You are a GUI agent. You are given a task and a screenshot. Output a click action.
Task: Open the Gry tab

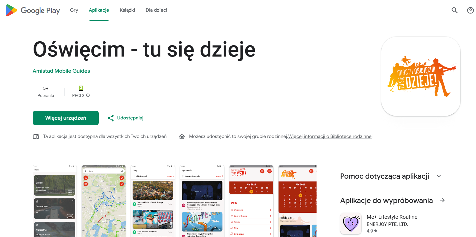[74, 10]
